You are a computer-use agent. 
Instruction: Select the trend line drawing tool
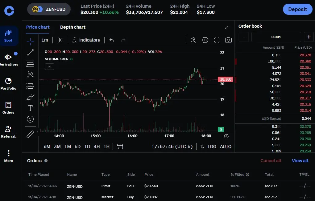[x=30, y=53]
